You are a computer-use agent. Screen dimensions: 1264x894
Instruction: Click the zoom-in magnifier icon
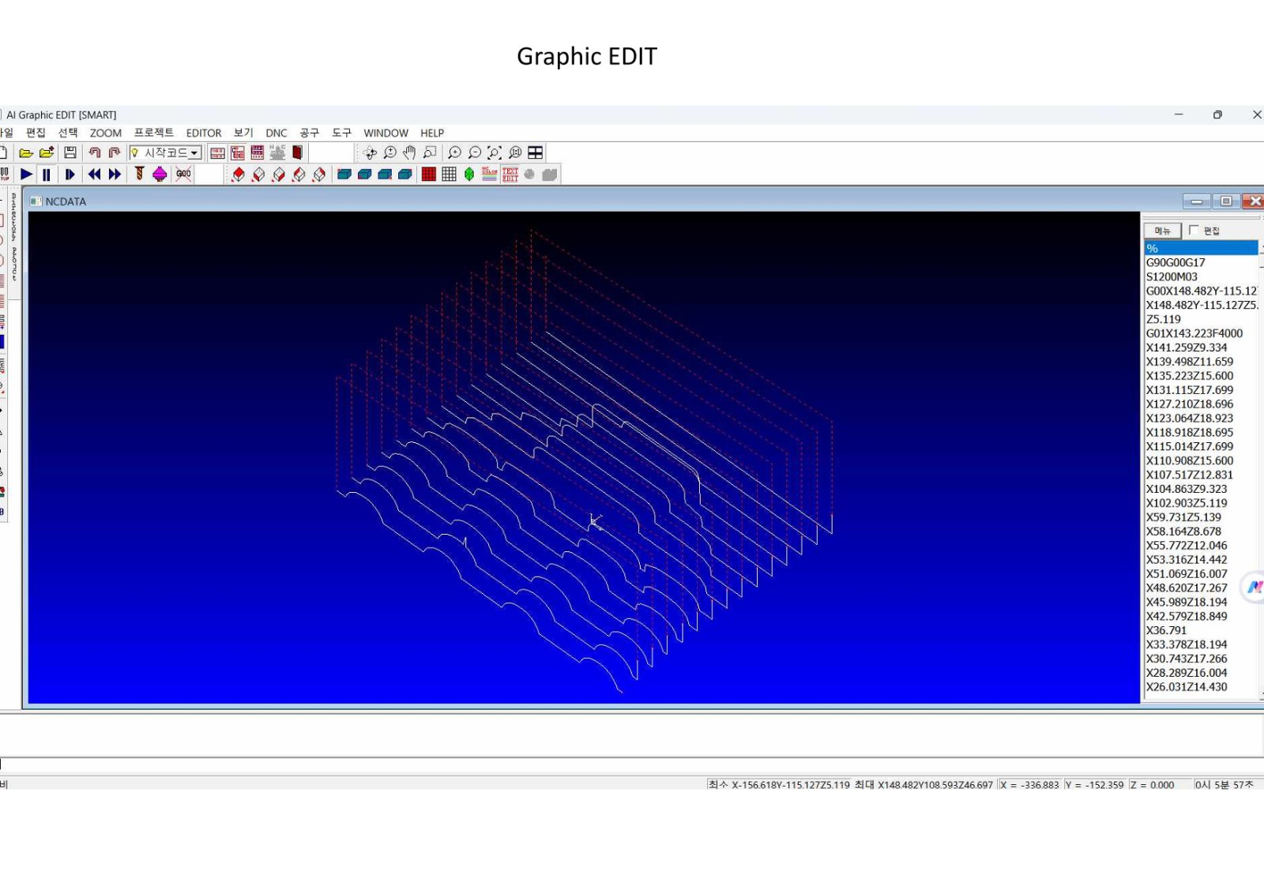454,152
